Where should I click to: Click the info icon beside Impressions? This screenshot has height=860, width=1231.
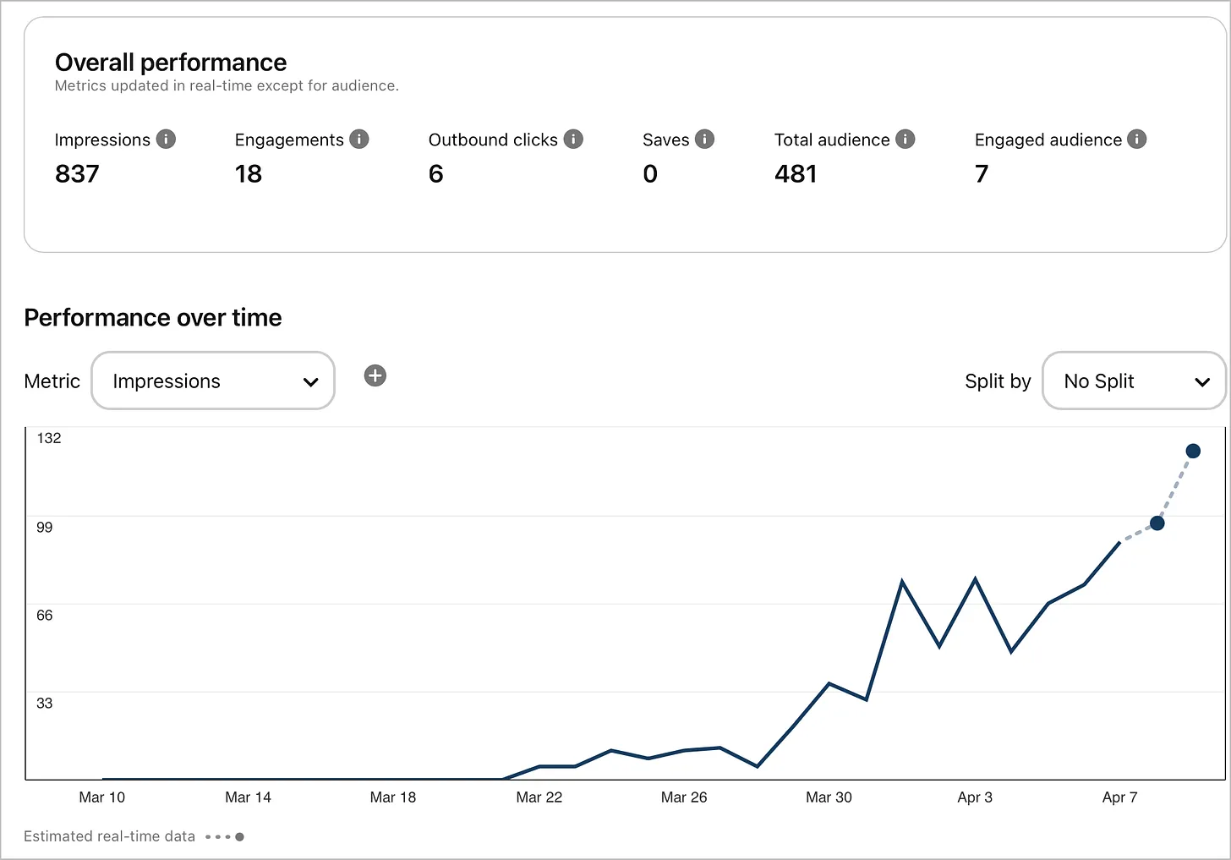point(166,140)
